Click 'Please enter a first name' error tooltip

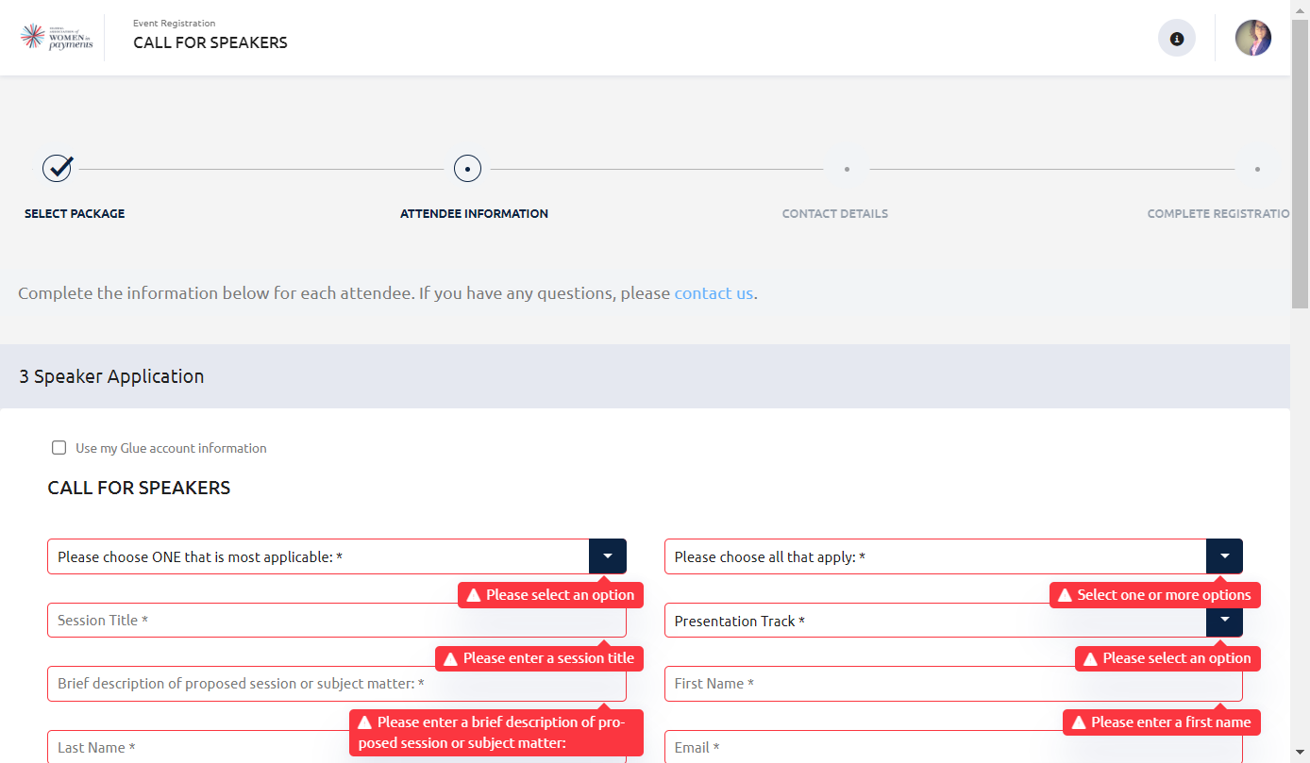click(x=1162, y=722)
